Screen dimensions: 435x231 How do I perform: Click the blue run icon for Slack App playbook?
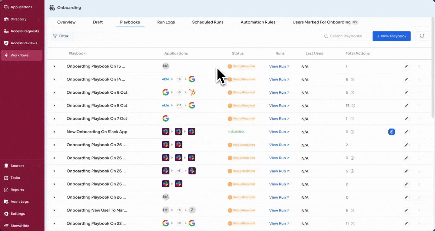coord(391,132)
